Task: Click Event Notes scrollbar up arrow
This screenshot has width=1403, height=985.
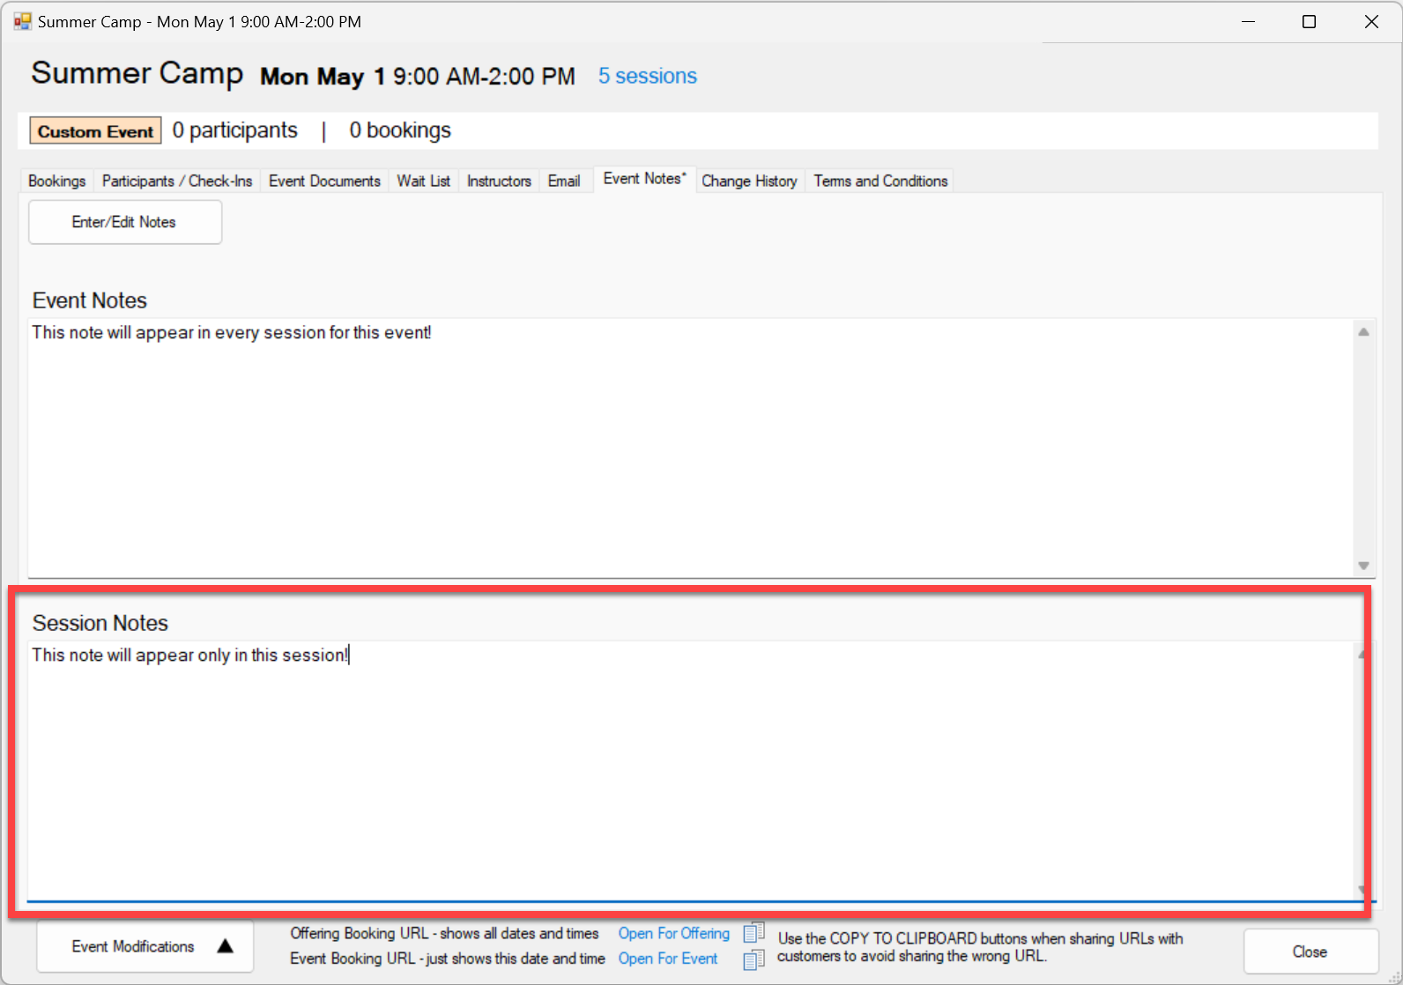Action: 1363,332
